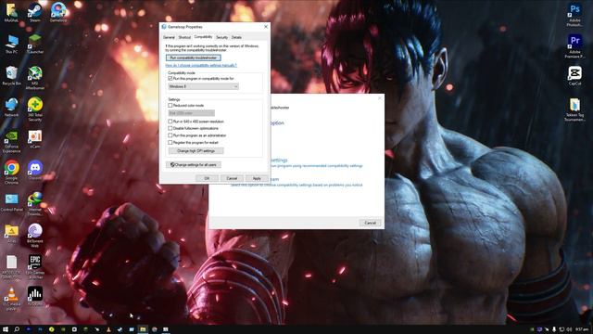Open the Control Panel desktop icon

(x=12, y=202)
